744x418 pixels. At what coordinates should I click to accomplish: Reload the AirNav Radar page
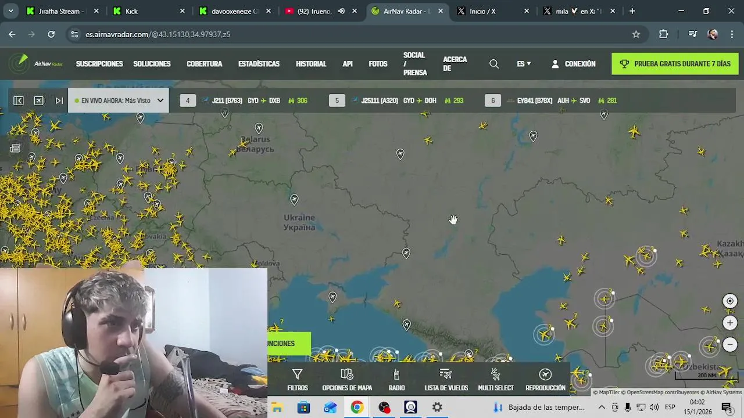click(x=51, y=34)
